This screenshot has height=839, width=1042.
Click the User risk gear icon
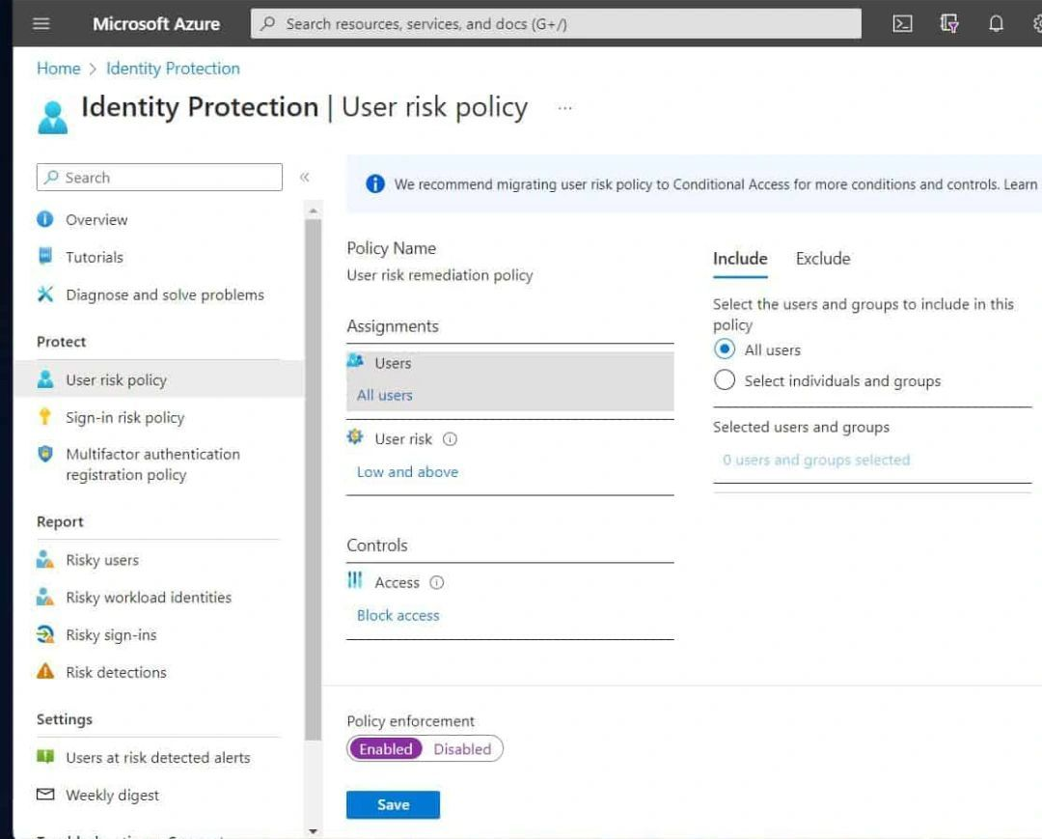click(x=355, y=436)
